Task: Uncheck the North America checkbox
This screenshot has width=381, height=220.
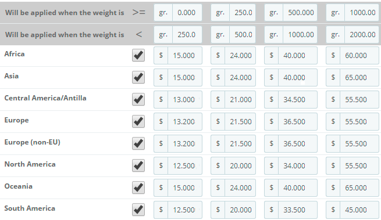Action: [138, 165]
